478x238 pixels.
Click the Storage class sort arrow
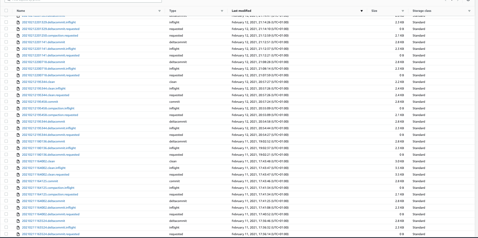pyautogui.click(x=469, y=11)
